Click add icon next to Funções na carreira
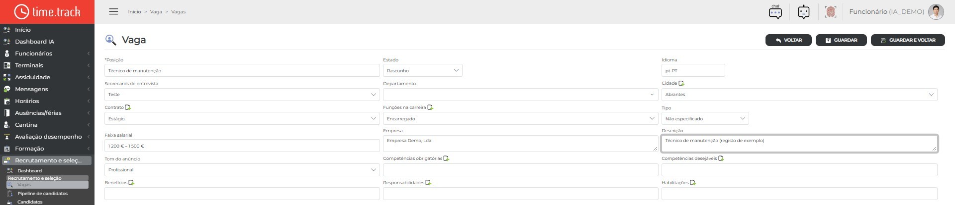955x205 pixels. [x=430, y=107]
